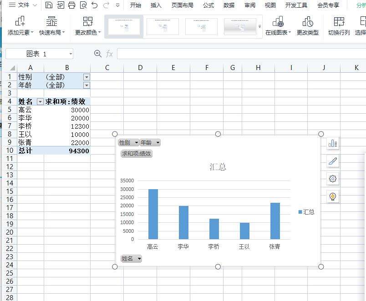The height and width of the screenshot is (301, 366).
Task: Click the blue bar for 高云
Action: 153,214
